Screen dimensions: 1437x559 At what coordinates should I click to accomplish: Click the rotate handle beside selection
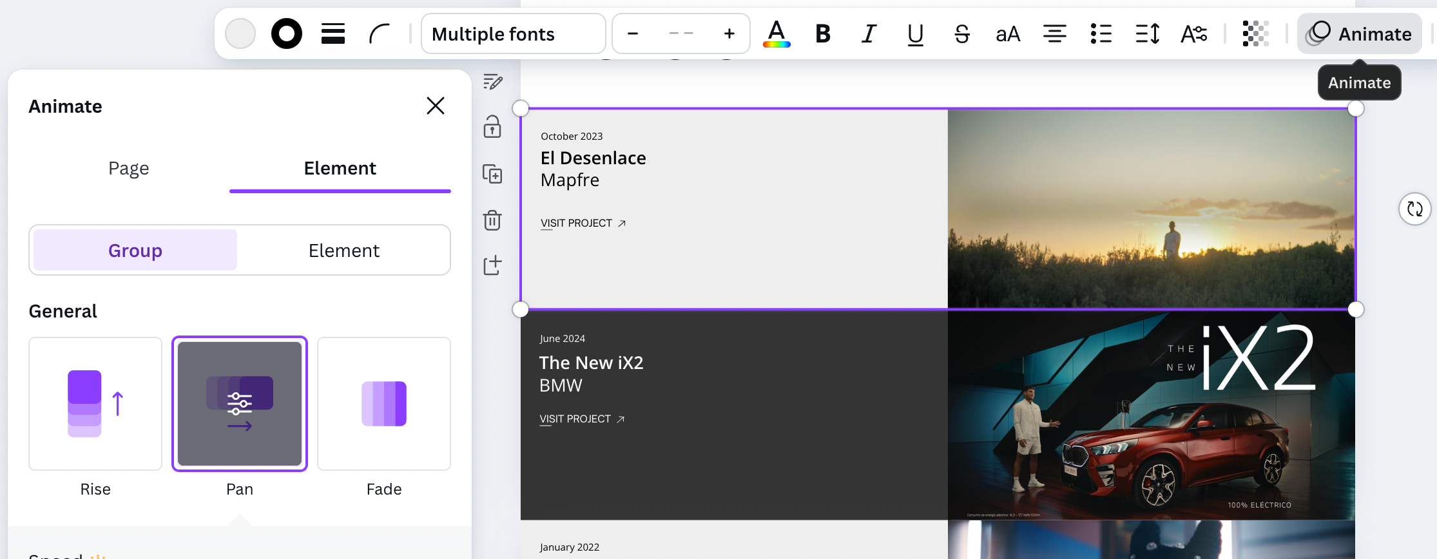pyautogui.click(x=1415, y=209)
